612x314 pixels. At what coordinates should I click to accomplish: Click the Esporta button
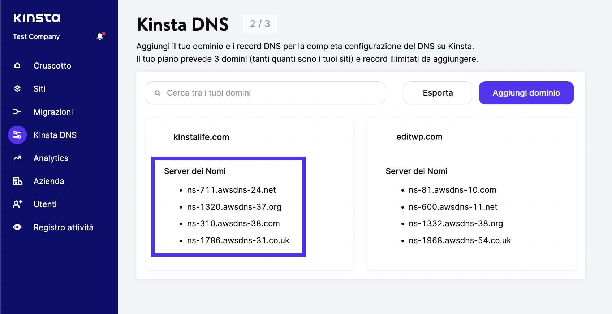click(x=438, y=93)
